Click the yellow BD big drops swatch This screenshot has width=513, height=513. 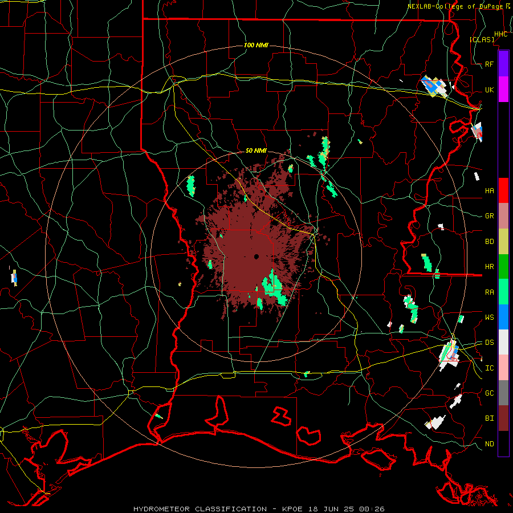click(503, 242)
